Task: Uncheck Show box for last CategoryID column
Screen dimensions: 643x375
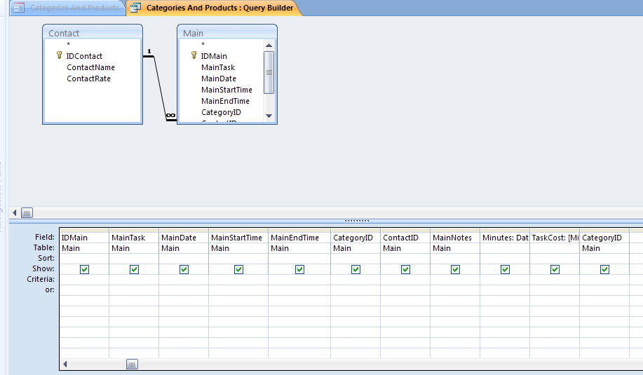Action: 605,269
